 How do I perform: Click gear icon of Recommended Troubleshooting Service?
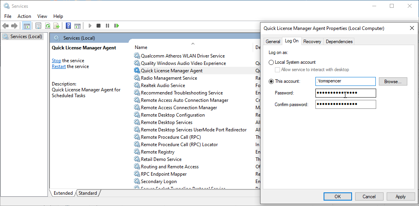[137, 93]
